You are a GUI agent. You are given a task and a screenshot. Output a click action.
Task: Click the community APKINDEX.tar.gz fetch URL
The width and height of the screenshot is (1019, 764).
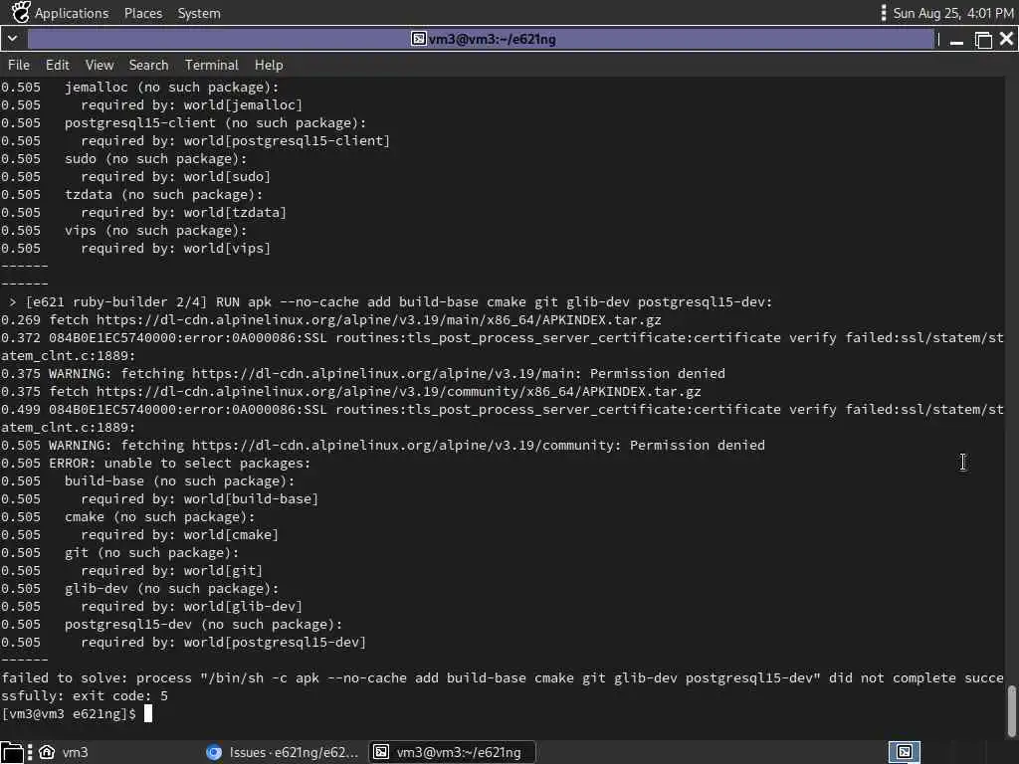(x=399, y=391)
